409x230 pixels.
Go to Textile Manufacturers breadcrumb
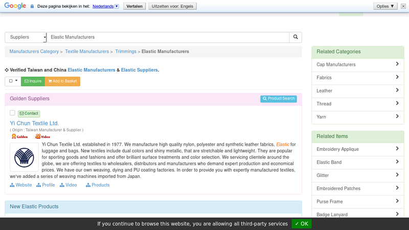(x=87, y=52)
